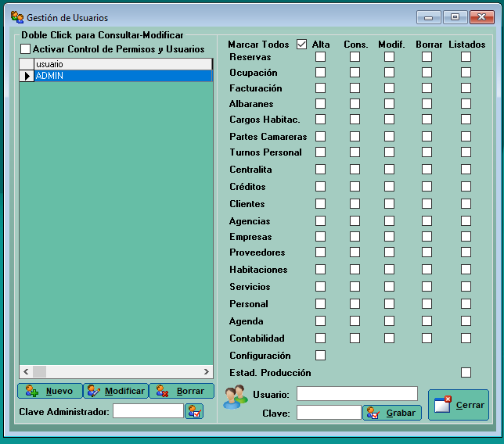Click key icon next to Clave Administrador
Screen dimensions: 504x444
point(194,411)
